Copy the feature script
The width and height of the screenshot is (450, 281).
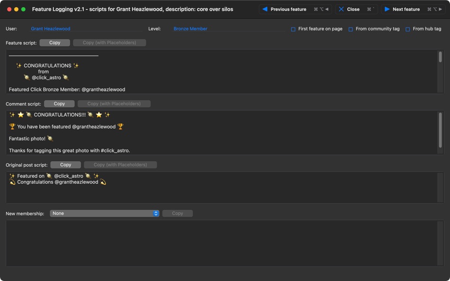pos(54,43)
